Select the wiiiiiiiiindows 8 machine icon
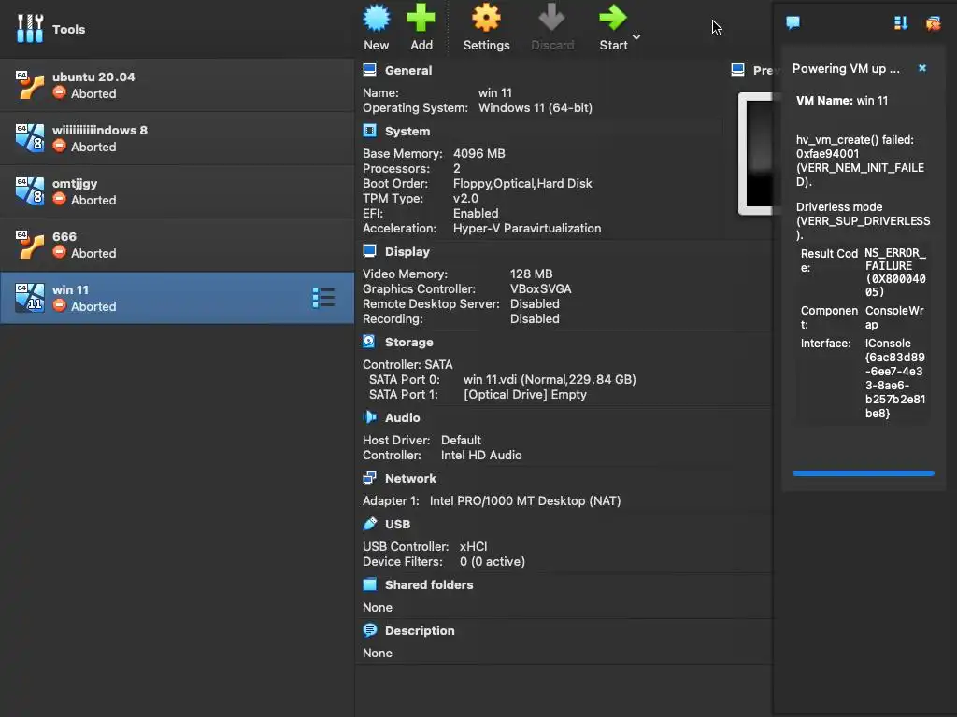 (30, 138)
